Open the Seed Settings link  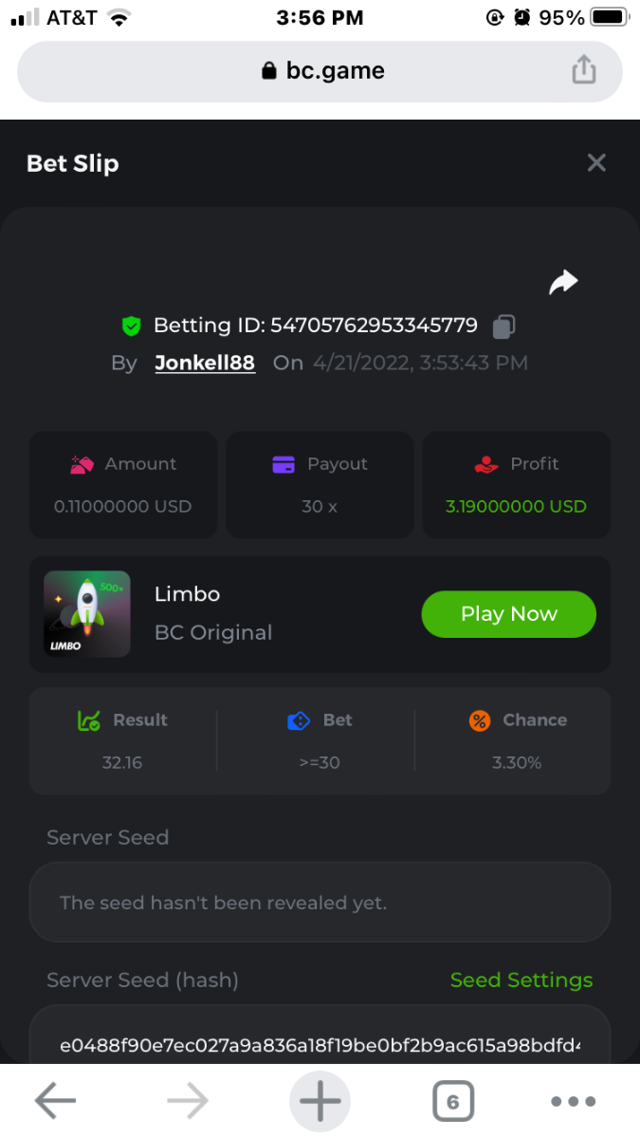tap(521, 980)
